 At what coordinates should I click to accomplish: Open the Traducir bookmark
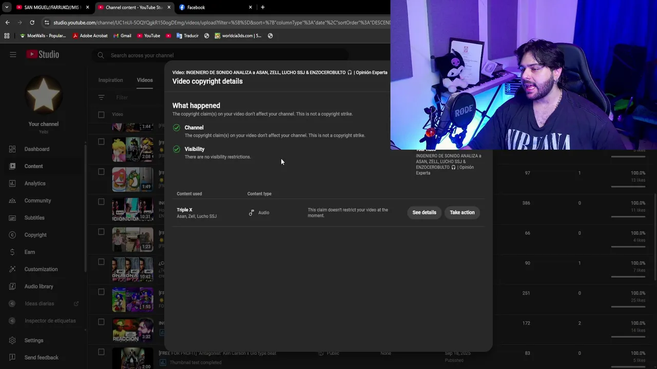pyautogui.click(x=187, y=36)
